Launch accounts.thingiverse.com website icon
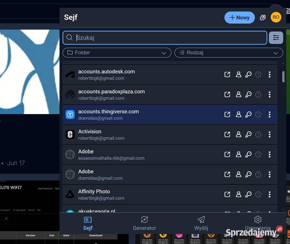 [x=227, y=115]
